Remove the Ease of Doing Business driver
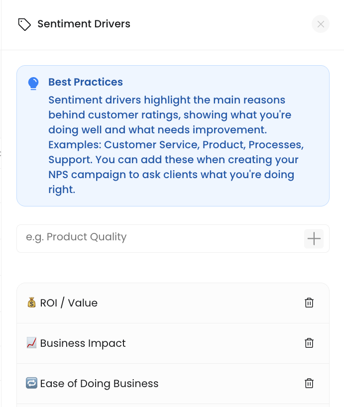Viewport: 344px width, 407px height. tap(309, 383)
